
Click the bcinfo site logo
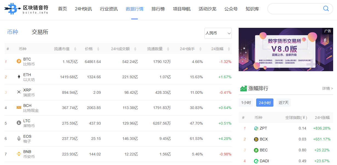26,9
